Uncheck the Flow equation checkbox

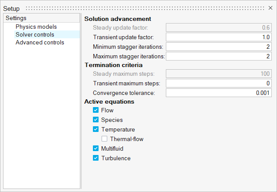tap(96, 111)
